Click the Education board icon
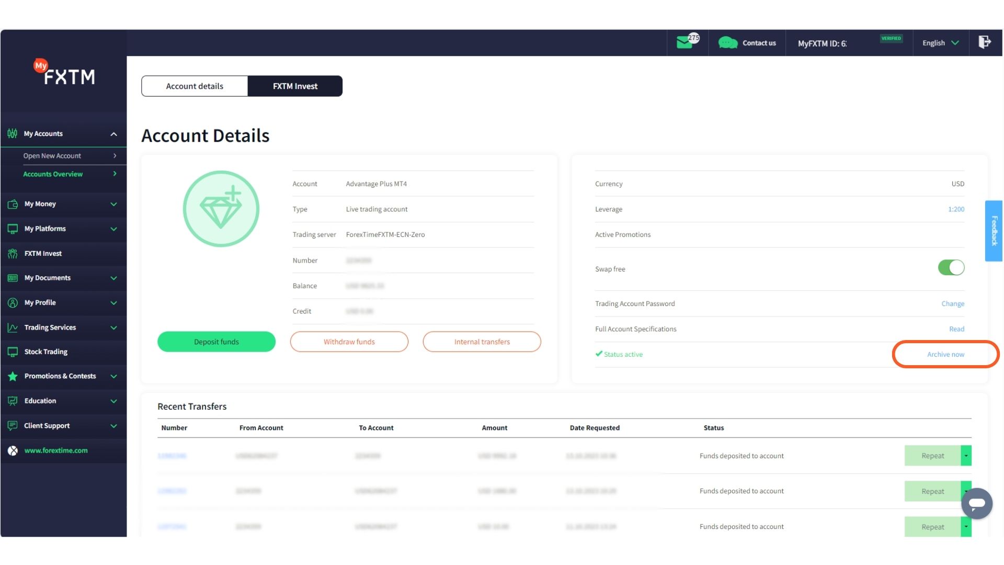Image resolution: width=1004 pixels, height=565 pixels. [x=13, y=401]
